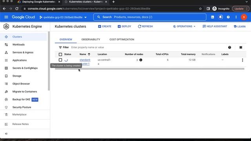Click the Kubernetes Engine hexagon logo
Viewport: 251px width, 141px height.
[x=6, y=26]
